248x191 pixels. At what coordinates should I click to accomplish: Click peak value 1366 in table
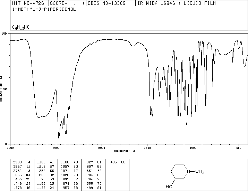pos(41,162)
